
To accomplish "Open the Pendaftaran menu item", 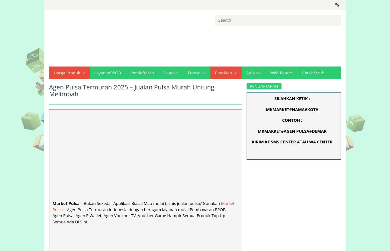I will coord(142,73).
